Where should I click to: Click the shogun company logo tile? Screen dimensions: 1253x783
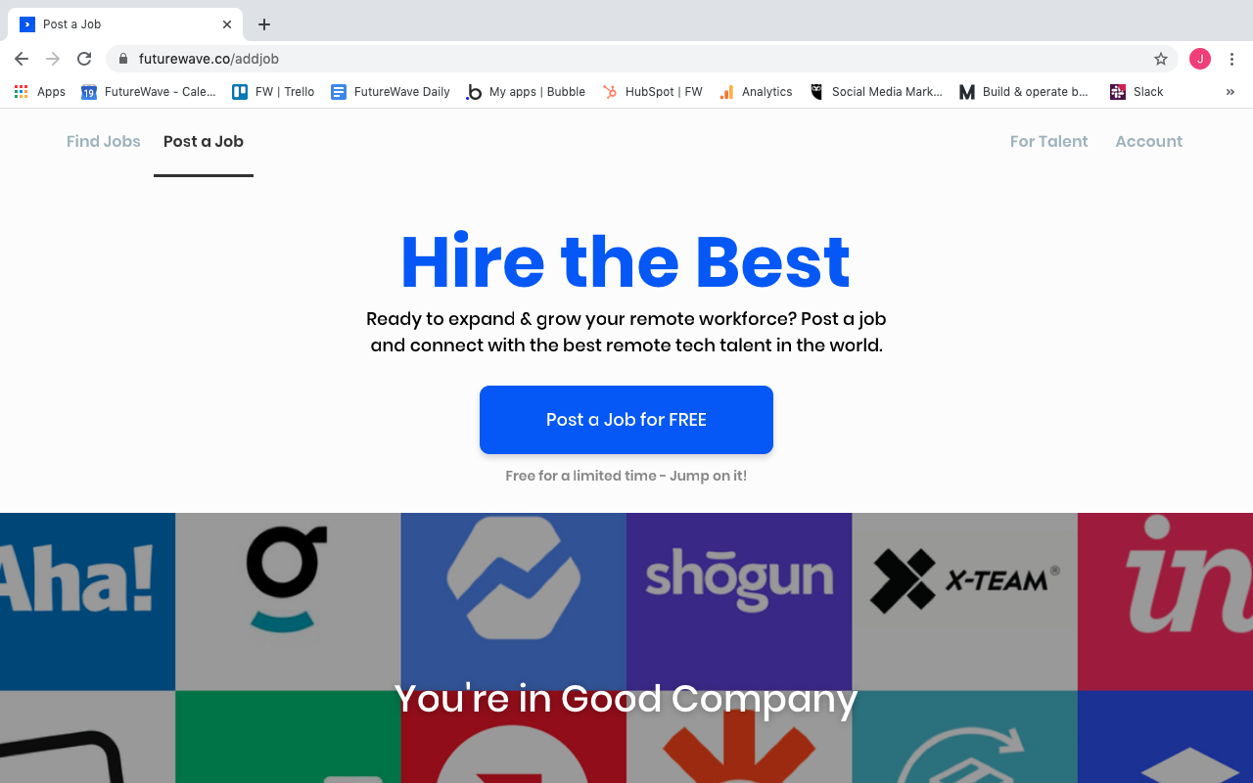(739, 602)
